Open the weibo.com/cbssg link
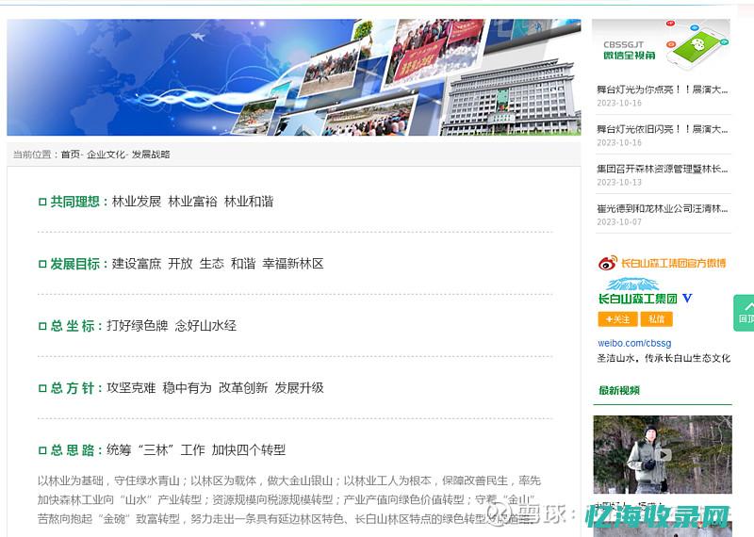 [x=634, y=343]
